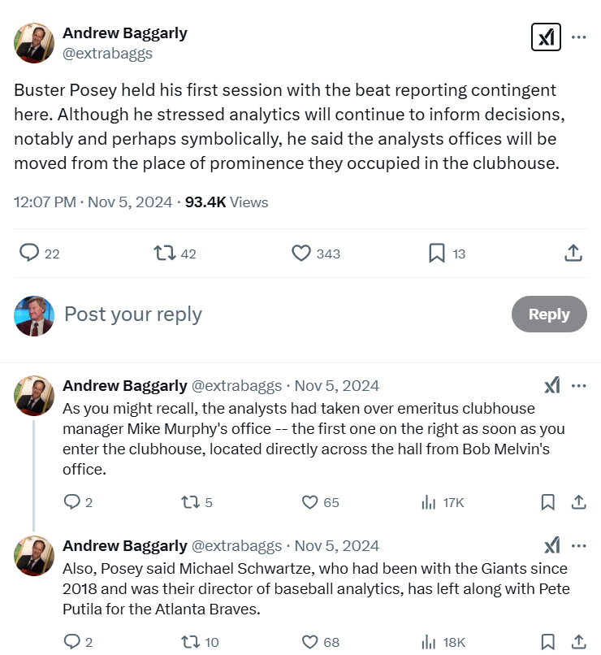Repost the main post with 42 reposts

(165, 254)
